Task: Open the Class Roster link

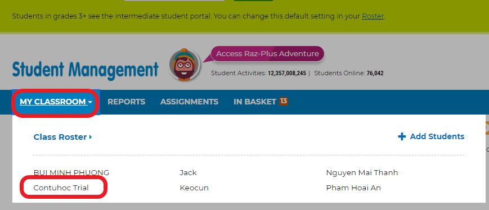Action: pos(60,137)
